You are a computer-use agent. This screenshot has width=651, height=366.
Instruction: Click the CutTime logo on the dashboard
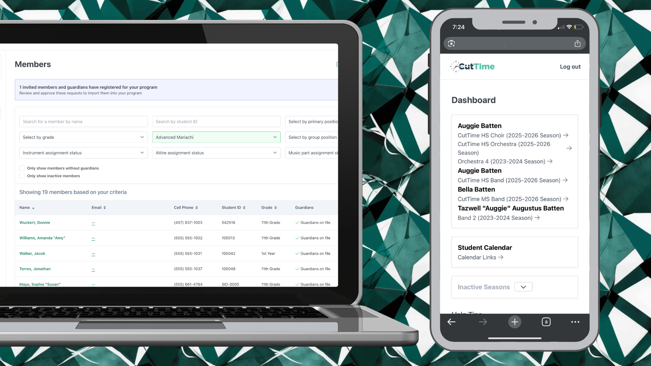tap(472, 66)
